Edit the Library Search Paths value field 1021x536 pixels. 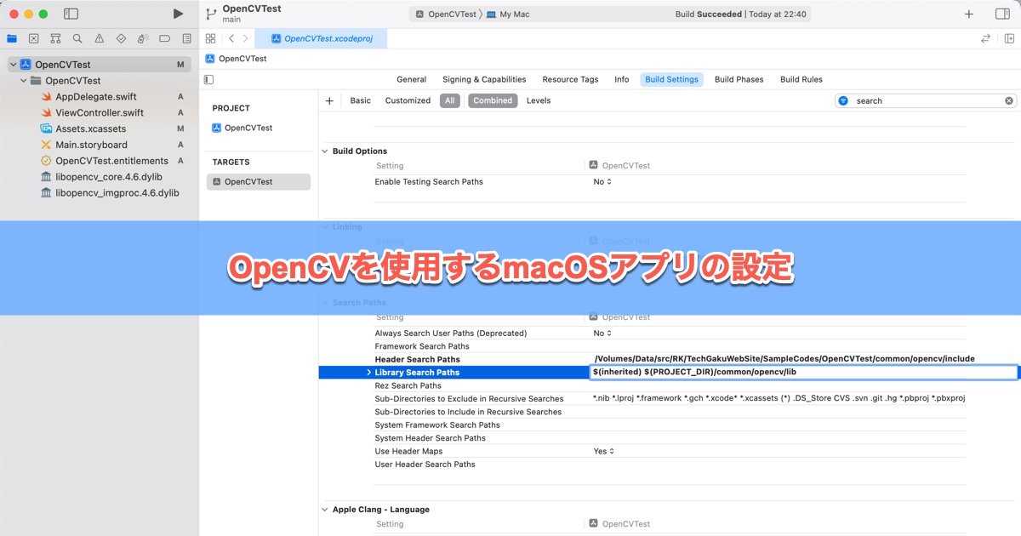[803, 373]
